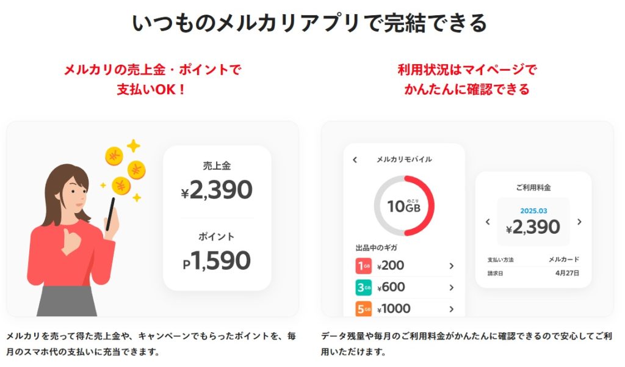Click the green 3GB badge icon
The image size is (625, 367).
(364, 288)
